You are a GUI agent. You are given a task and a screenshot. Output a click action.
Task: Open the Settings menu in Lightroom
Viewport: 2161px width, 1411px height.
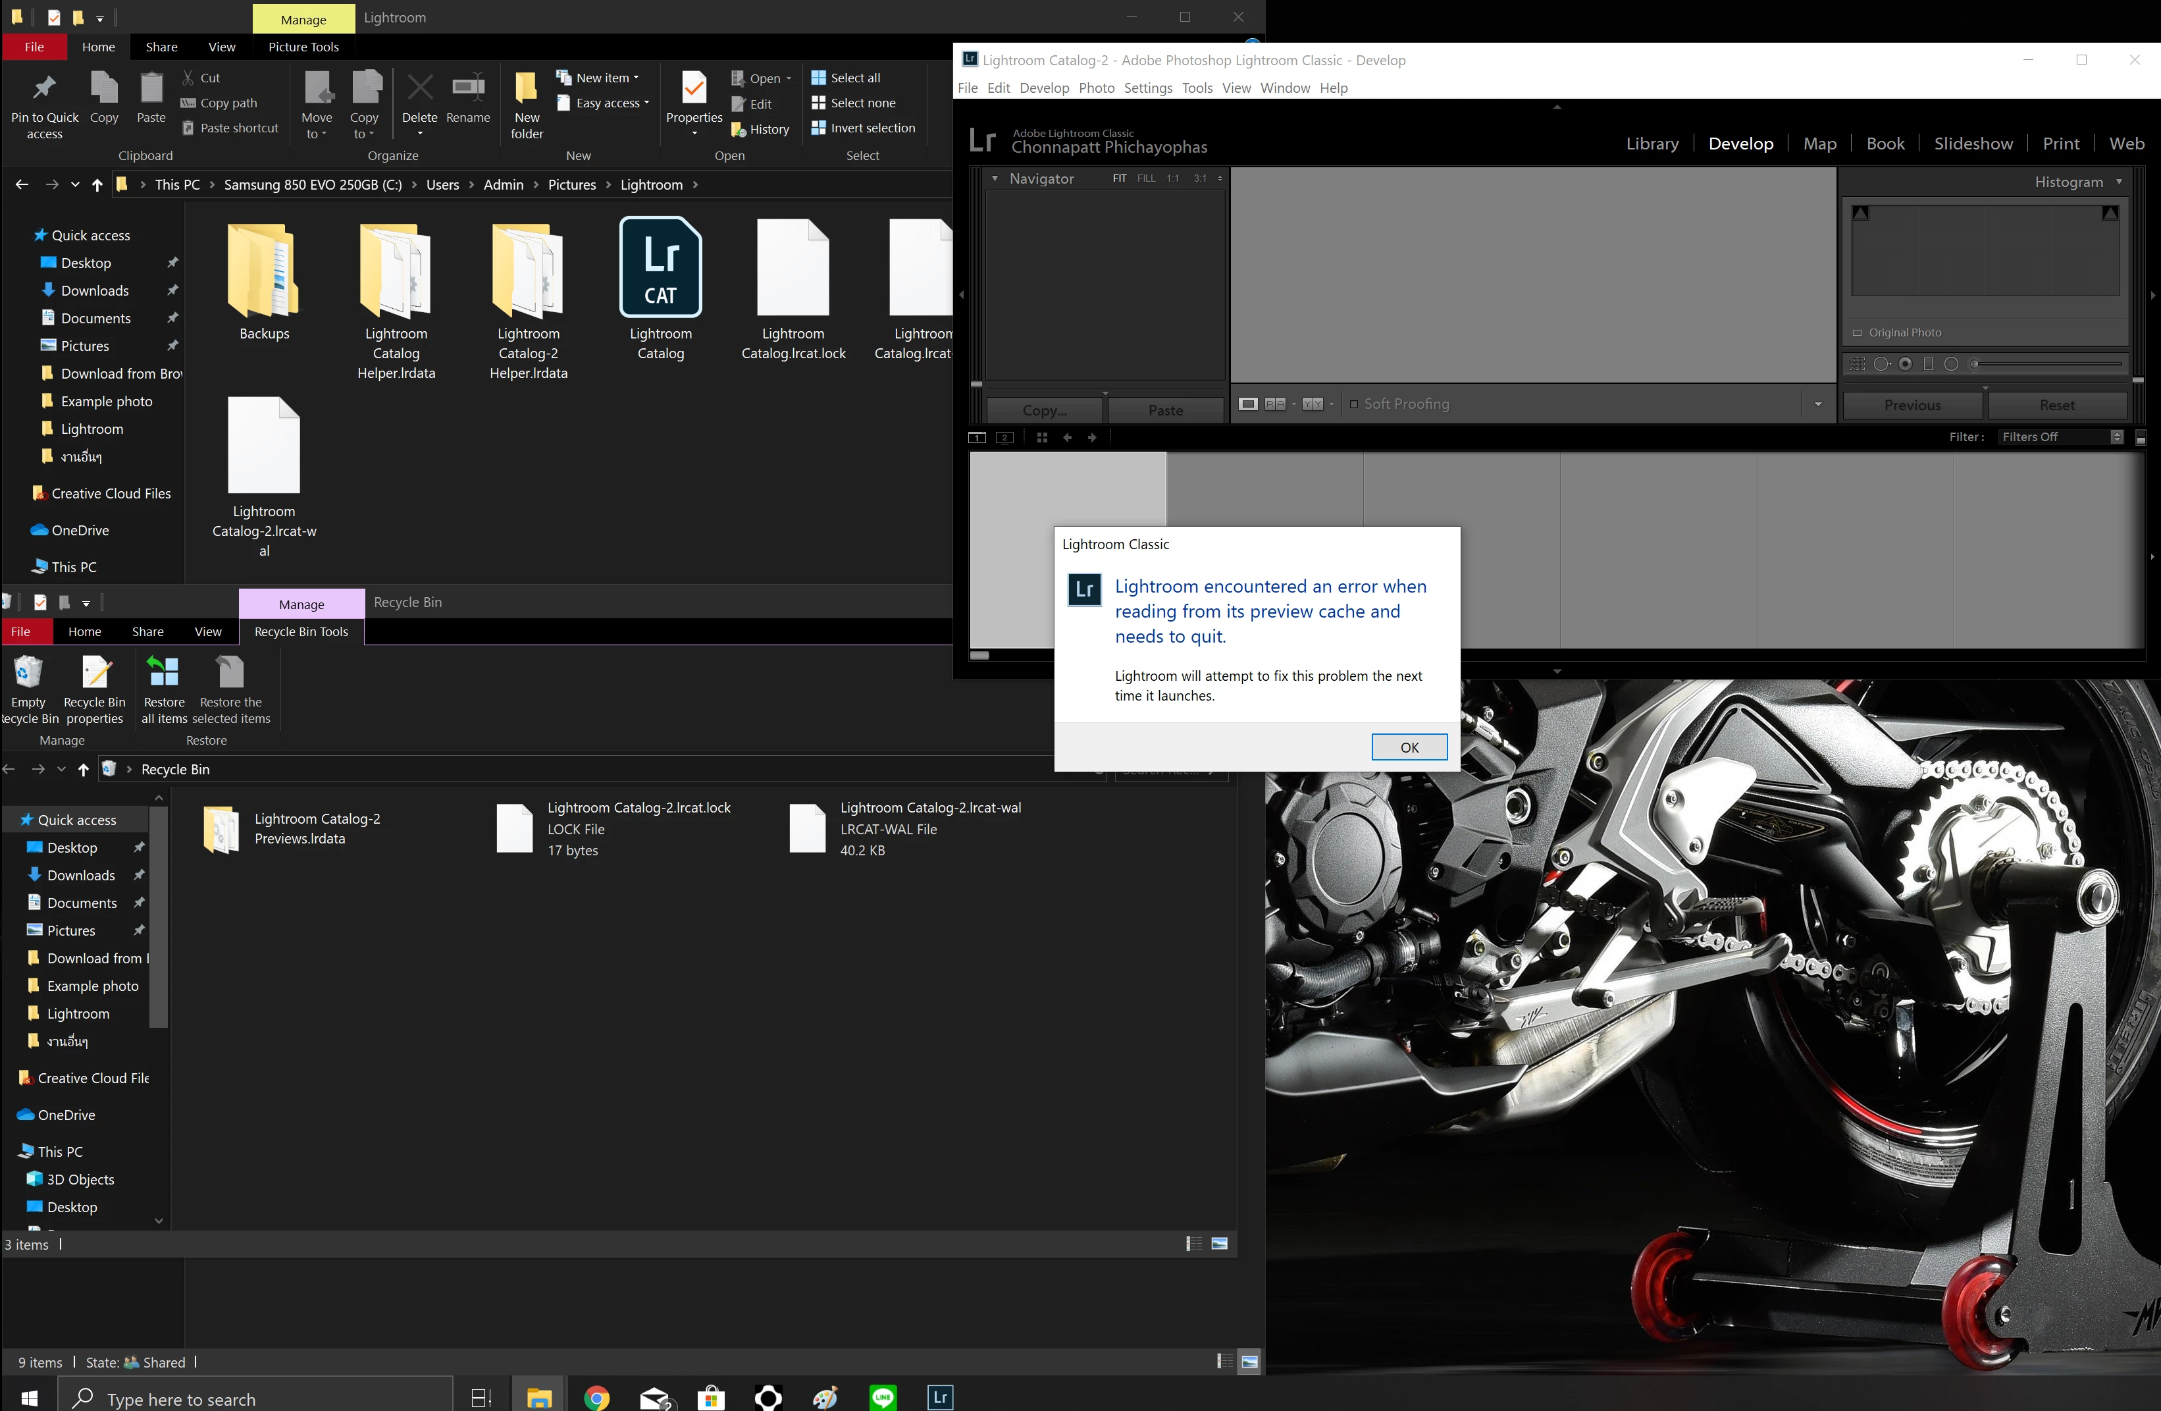[1148, 88]
